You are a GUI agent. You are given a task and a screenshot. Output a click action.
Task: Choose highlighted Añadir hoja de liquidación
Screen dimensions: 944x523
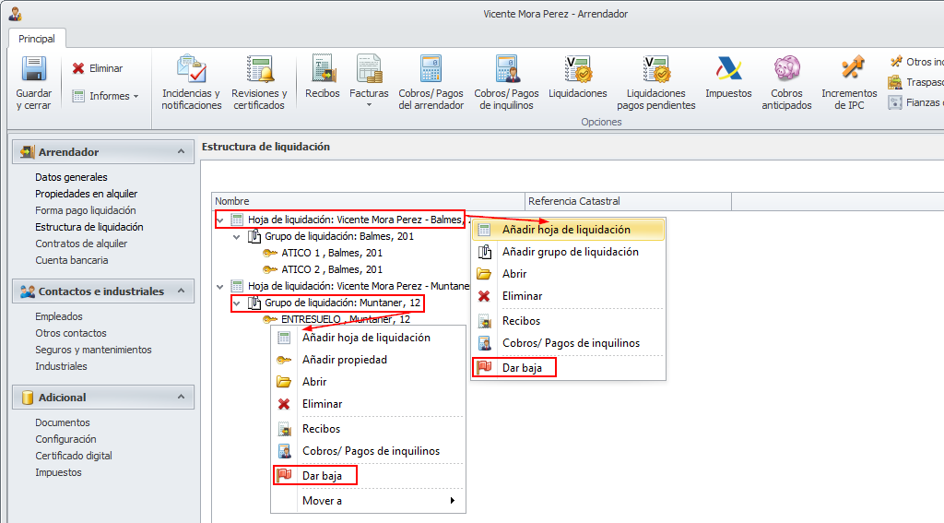(568, 230)
